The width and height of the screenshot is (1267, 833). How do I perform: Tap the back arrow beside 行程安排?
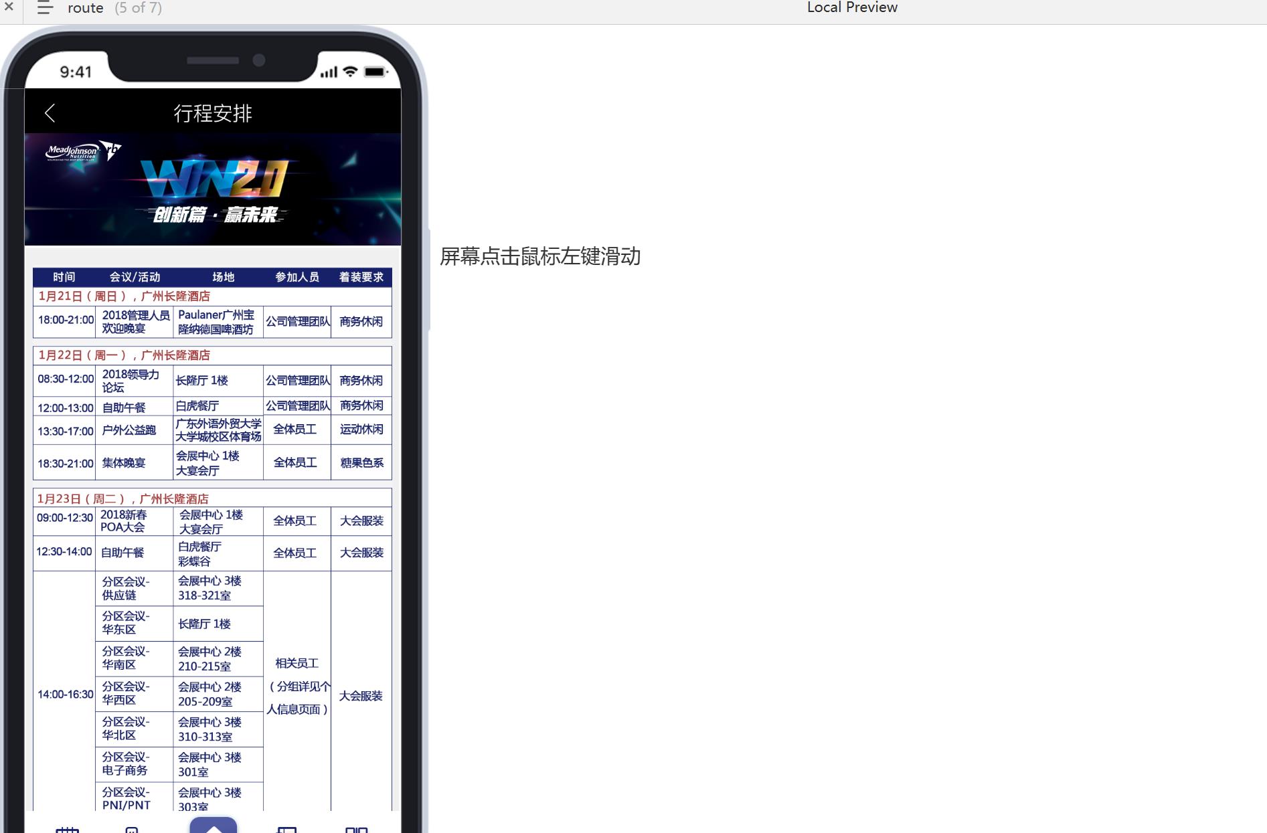50,113
